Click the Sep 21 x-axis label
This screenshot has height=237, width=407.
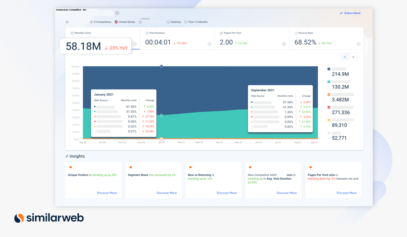point(314,142)
